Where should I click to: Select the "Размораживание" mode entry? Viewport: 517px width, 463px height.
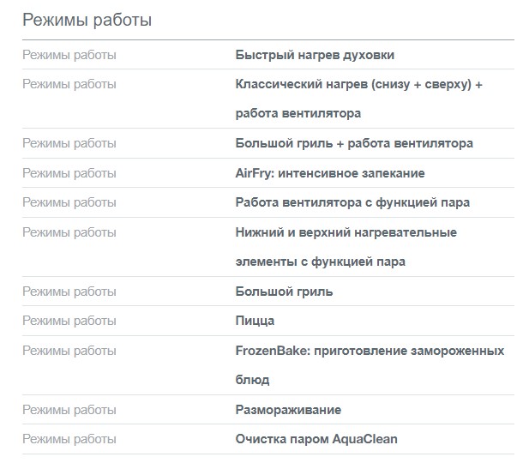pyautogui.click(x=288, y=410)
